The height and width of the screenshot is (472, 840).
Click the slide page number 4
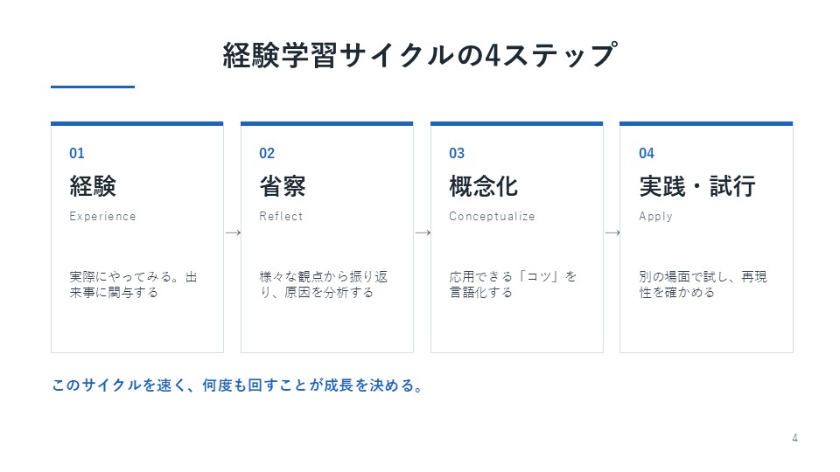pos(795,438)
